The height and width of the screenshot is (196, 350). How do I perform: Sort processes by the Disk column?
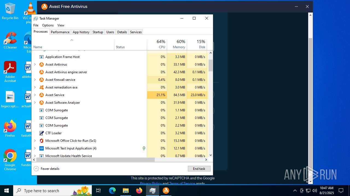click(197, 45)
